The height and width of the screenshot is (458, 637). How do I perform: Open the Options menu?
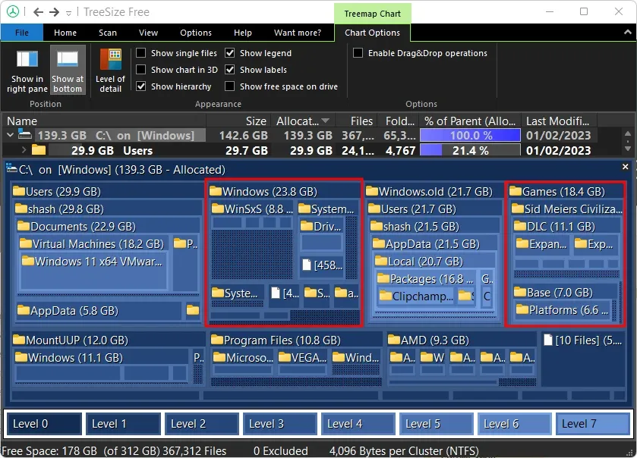tap(195, 33)
